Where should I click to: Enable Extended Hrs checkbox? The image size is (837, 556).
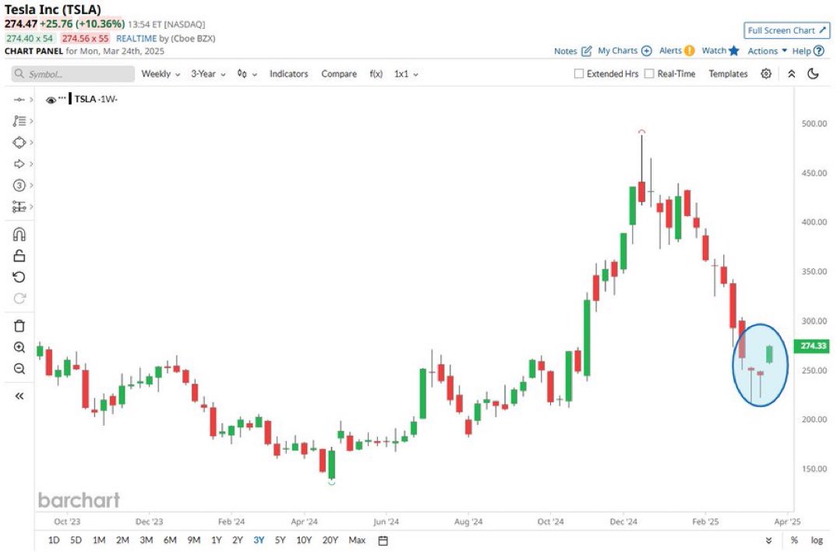tap(578, 74)
